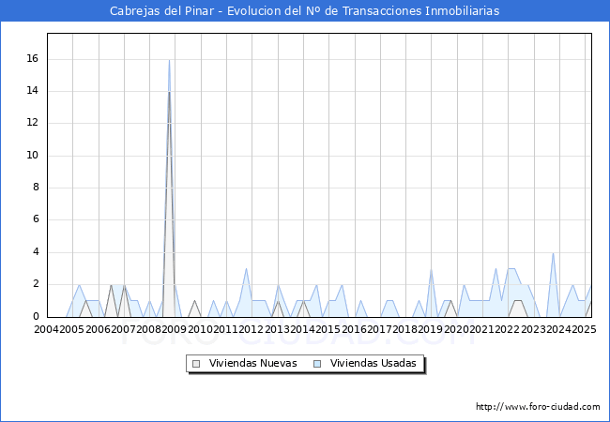
Task: Click the 2022 x-axis year label
Action: click(508, 329)
